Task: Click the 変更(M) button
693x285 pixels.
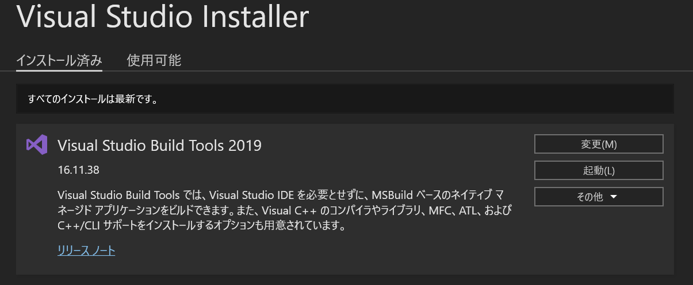Action: coord(599,144)
